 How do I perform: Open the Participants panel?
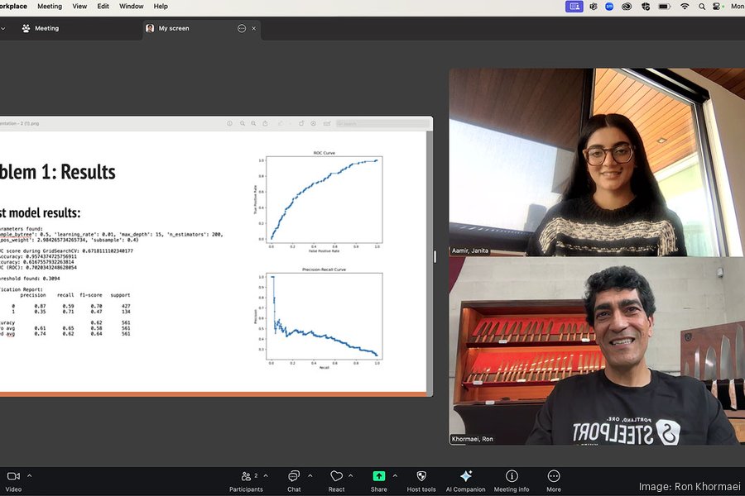click(x=246, y=480)
